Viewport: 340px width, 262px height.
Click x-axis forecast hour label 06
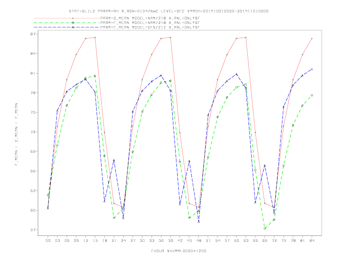67,241
